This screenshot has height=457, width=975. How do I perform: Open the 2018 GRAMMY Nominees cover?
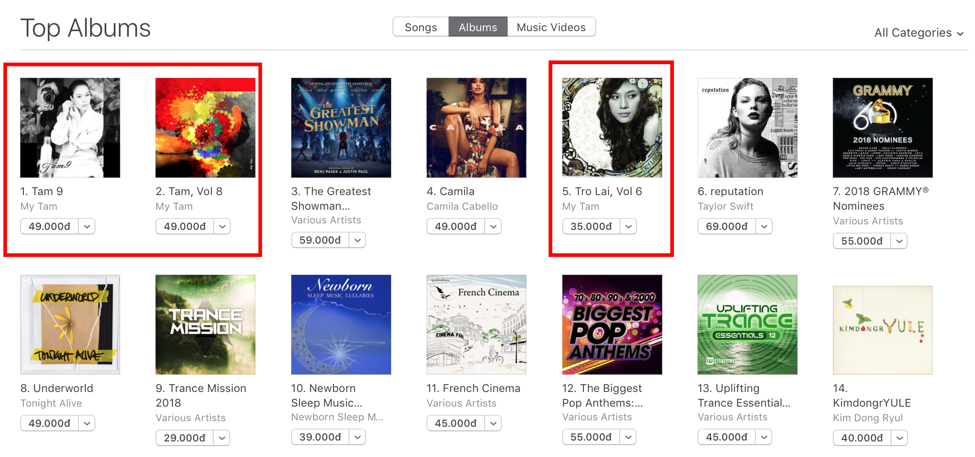click(883, 128)
